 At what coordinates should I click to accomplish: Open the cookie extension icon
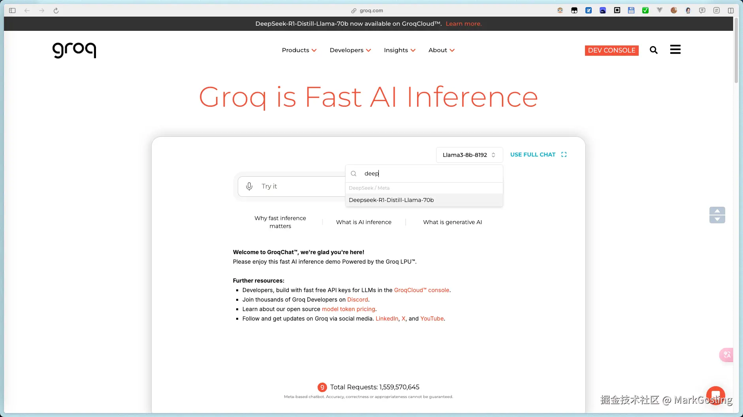[674, 11]
